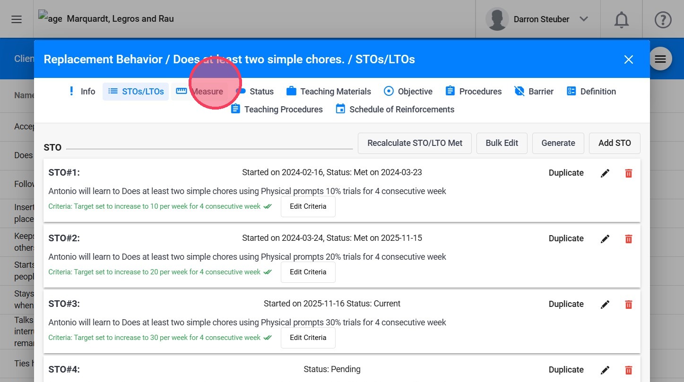The width and height of the screenshot is (684, 382).
Task: Open the Definition tab
Action: 591,92
